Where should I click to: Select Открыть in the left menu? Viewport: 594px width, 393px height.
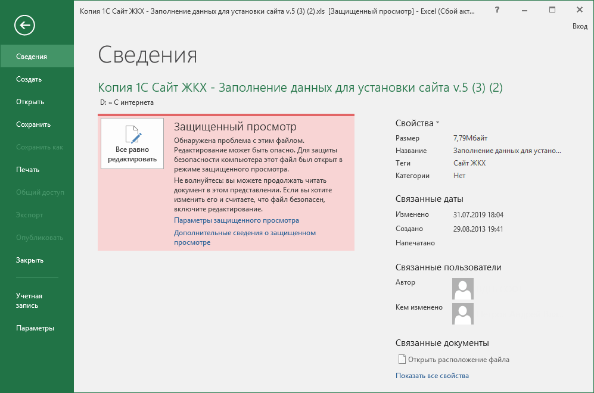click(30, 102)
